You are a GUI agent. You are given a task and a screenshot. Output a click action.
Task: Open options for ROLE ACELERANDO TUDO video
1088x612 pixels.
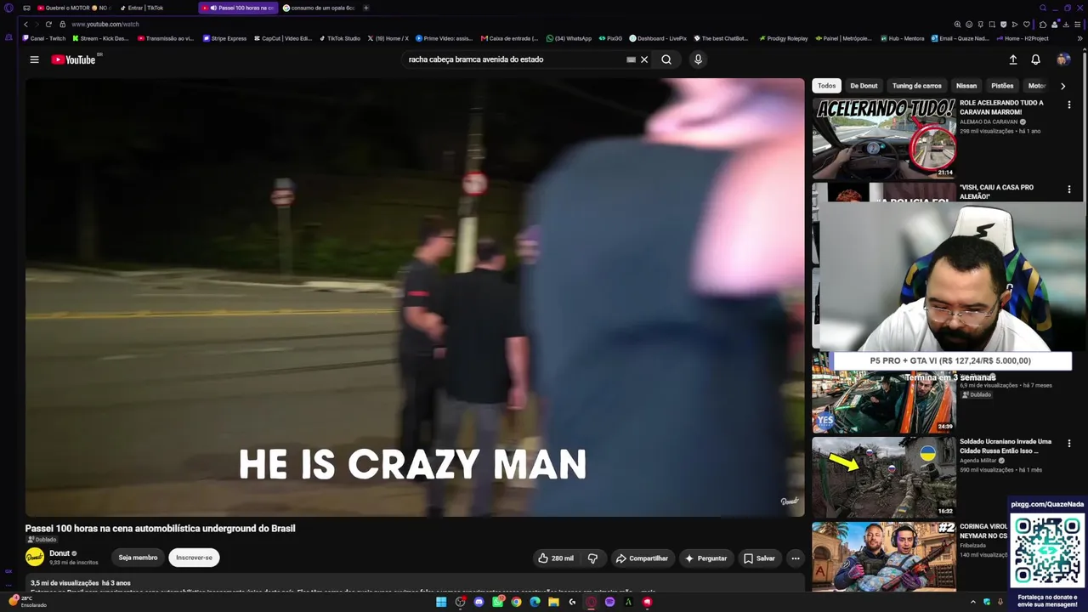click(1069, 105)
